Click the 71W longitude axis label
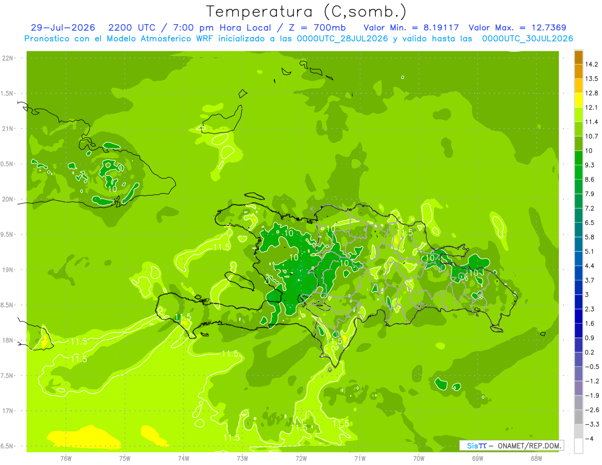Viewport: 602px width, 465px height. 360,459
